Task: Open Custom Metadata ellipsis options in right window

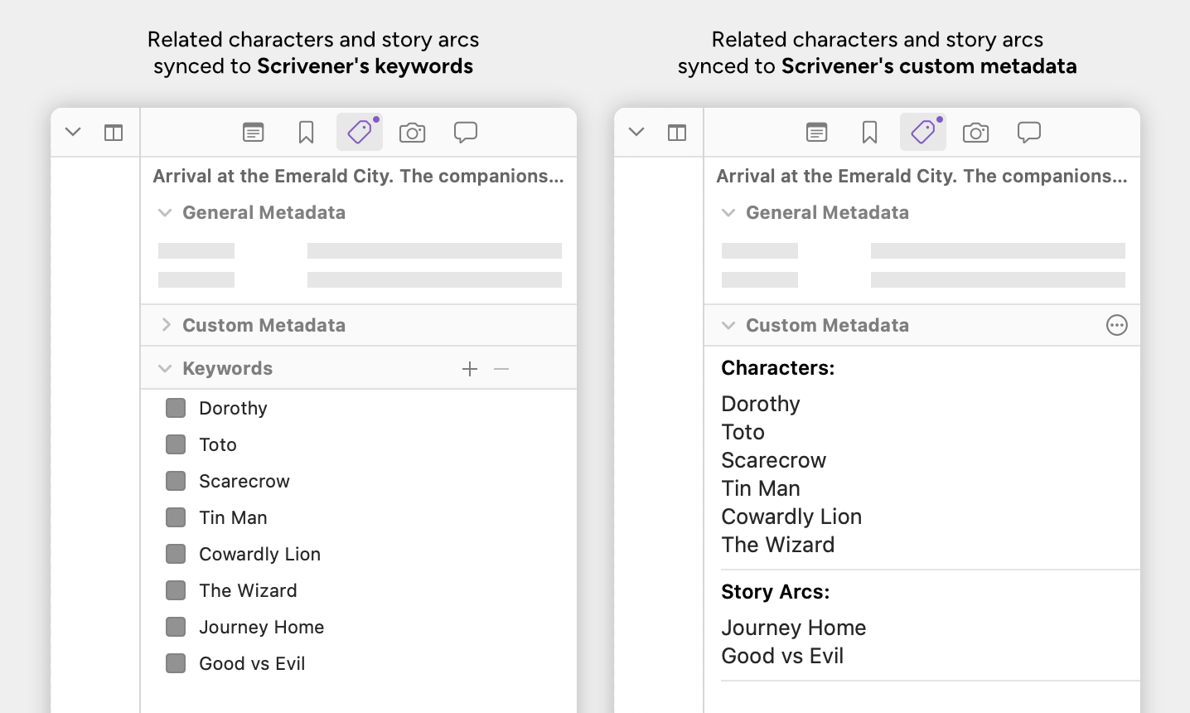Action: click(x=1117, y=325)
